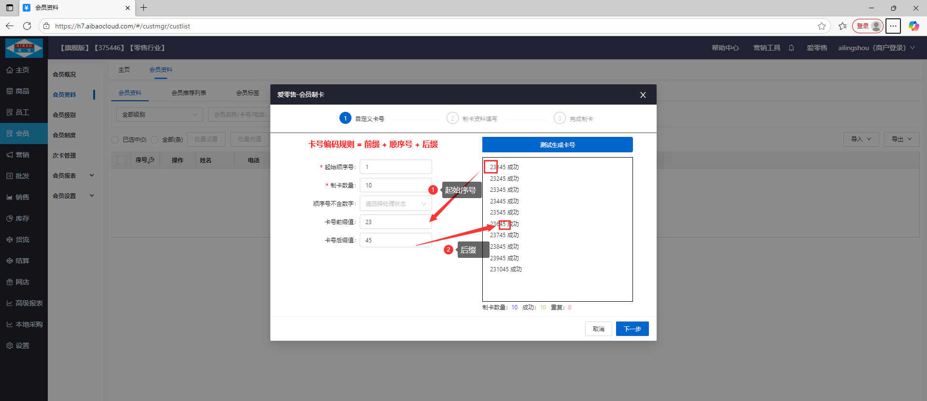Open the Copilot sidebar icon

click(913, 26)
